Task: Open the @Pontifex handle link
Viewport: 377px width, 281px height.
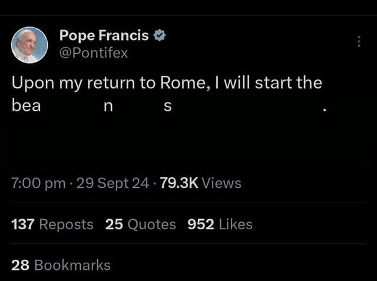Action: 94,53
